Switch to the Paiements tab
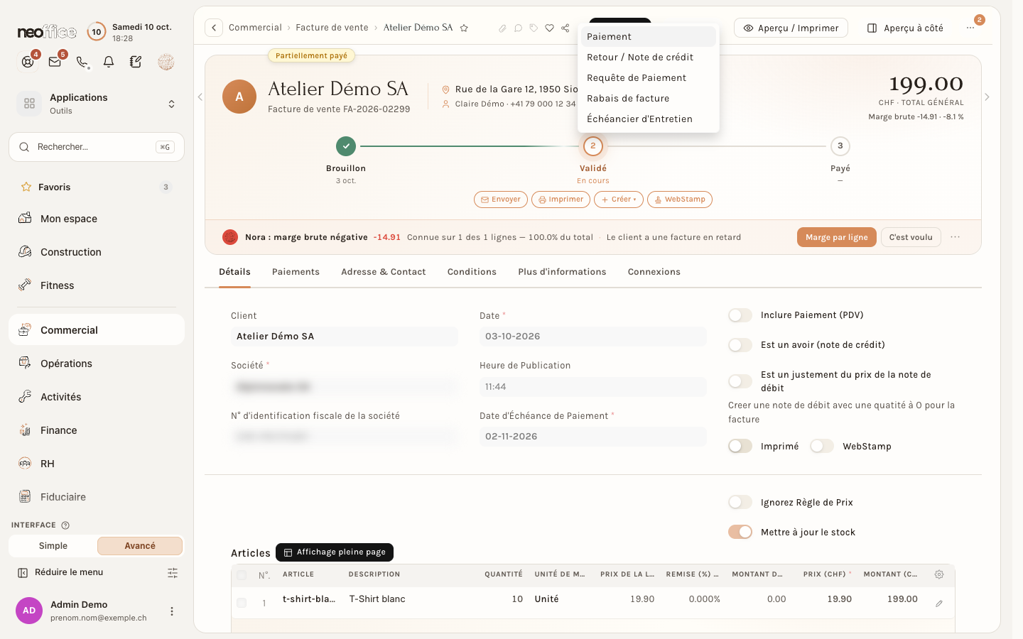This screenshot has width=1023, height=639. pyautogui.click(x=296, y=272)
